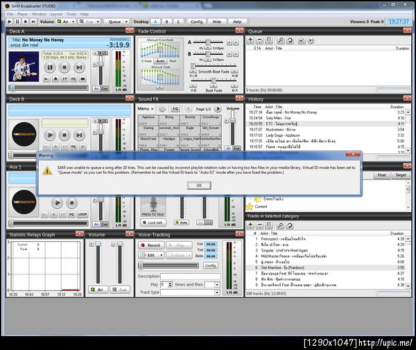This screenshot has width=416, height=350.
Task: Skip to next track on Deck A
Action: (79, 67)
